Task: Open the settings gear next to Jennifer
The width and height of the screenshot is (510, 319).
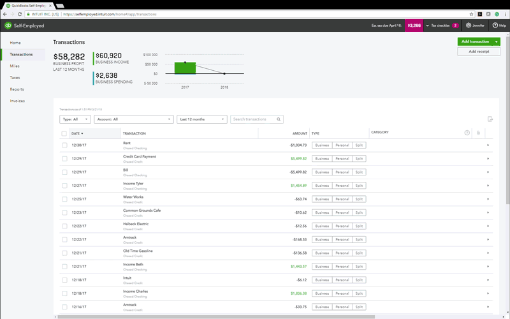Action: (469, 26)
